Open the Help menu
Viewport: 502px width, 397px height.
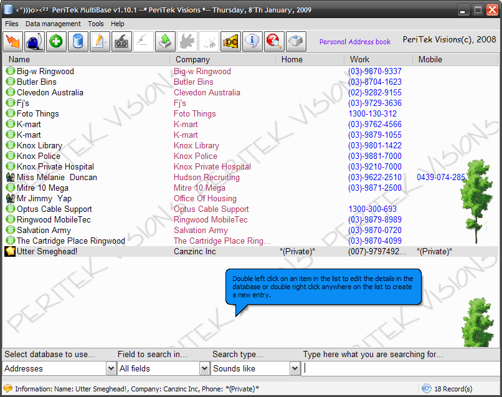[118, 24]
